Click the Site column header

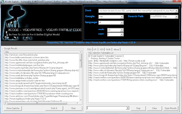click(42, 52)
